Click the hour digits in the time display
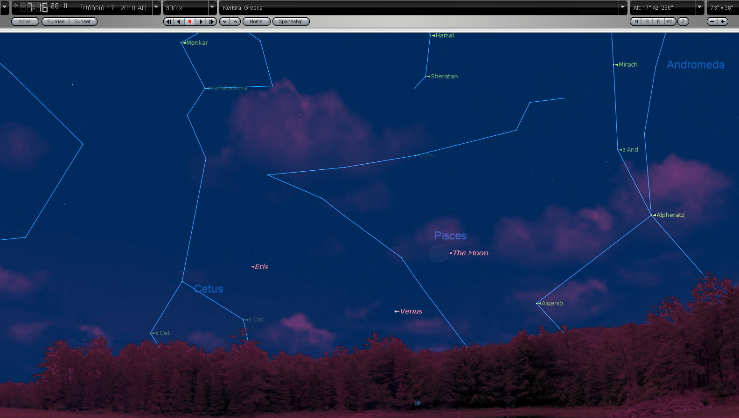 [x=29, y=7]
